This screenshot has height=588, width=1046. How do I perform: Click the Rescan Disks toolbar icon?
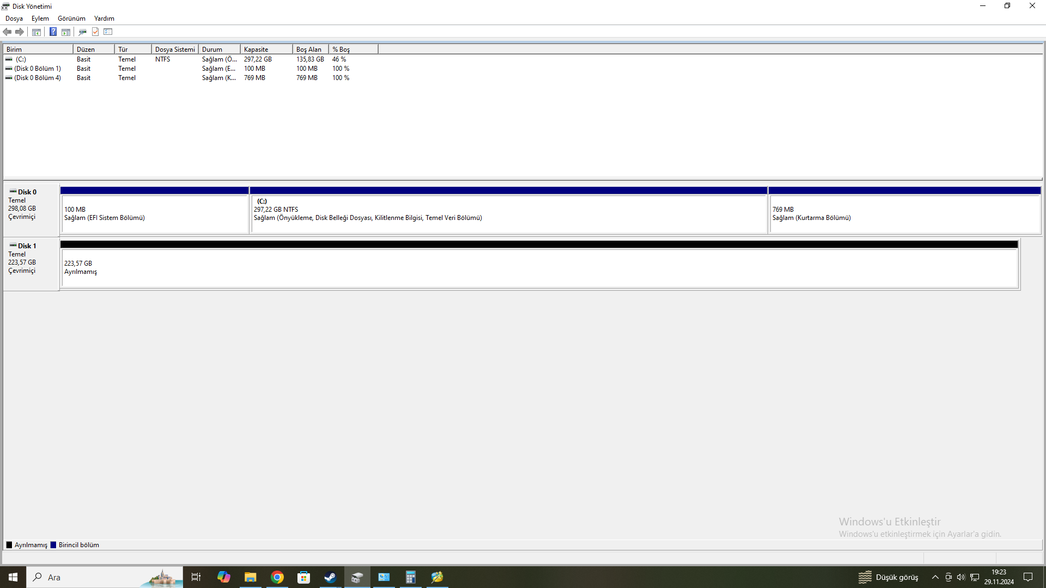[x=82, y=32]
